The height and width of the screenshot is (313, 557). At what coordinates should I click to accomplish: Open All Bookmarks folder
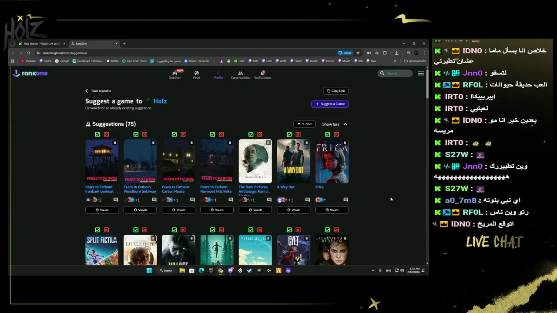pos(415,61)
